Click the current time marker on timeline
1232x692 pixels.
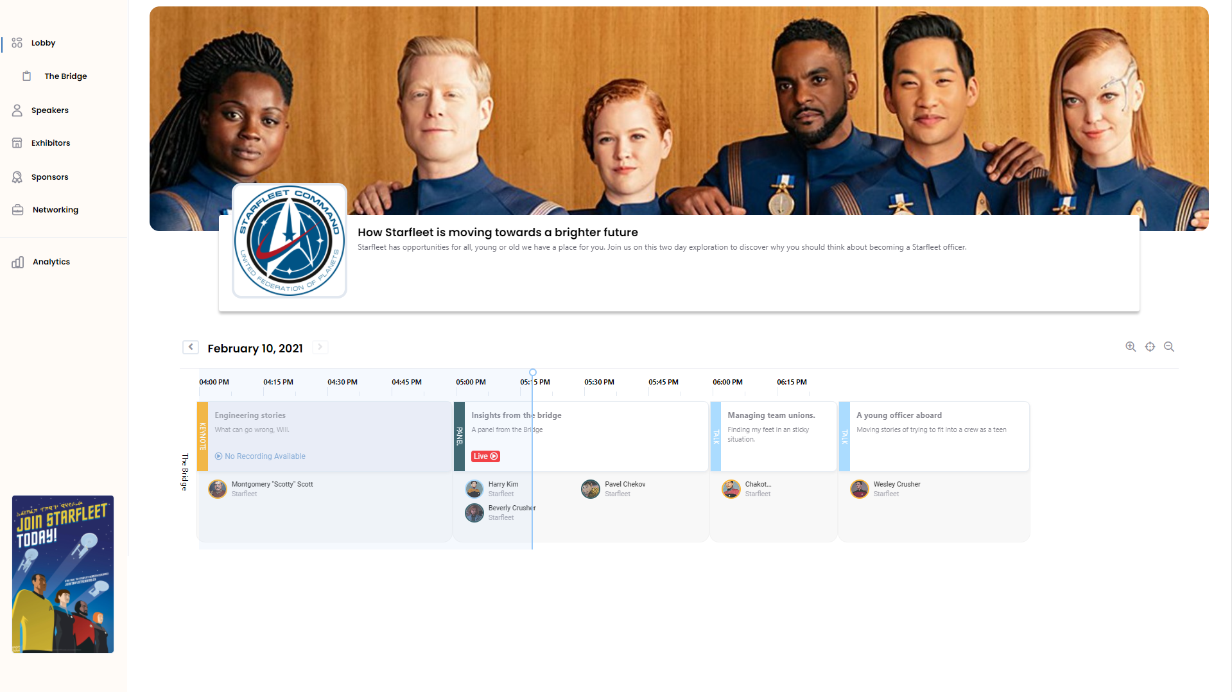533,372
